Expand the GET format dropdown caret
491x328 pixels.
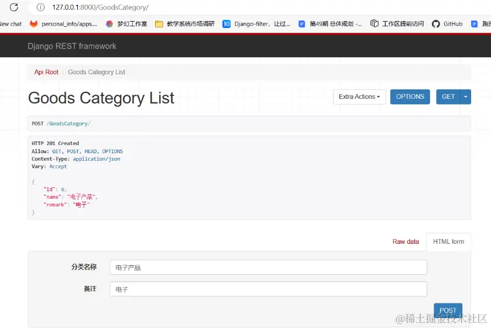click(x=466, y=96)
